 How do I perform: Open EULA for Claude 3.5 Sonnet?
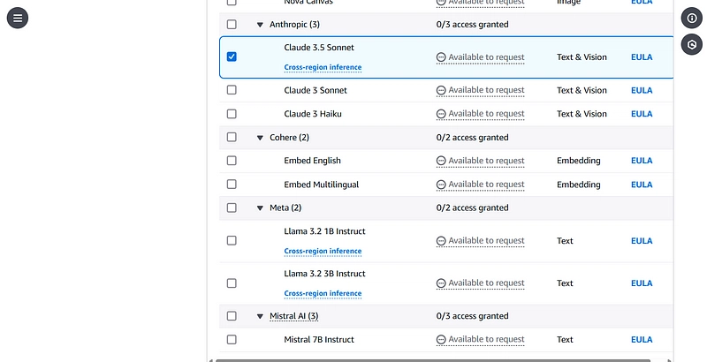(642, 57)
